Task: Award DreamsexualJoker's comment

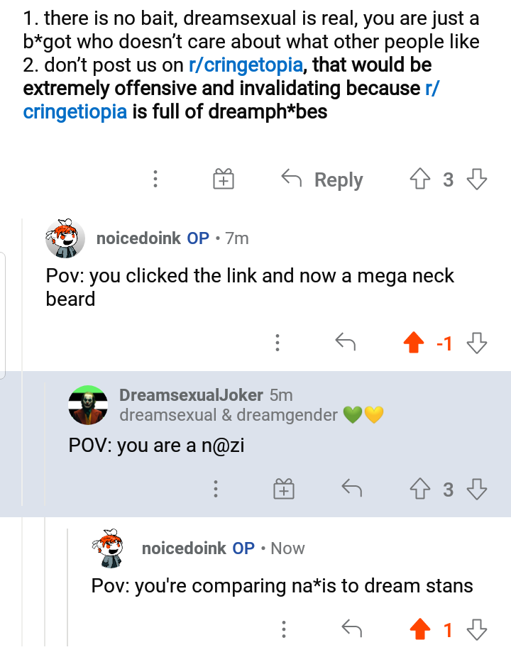Action: click(283, 488)
